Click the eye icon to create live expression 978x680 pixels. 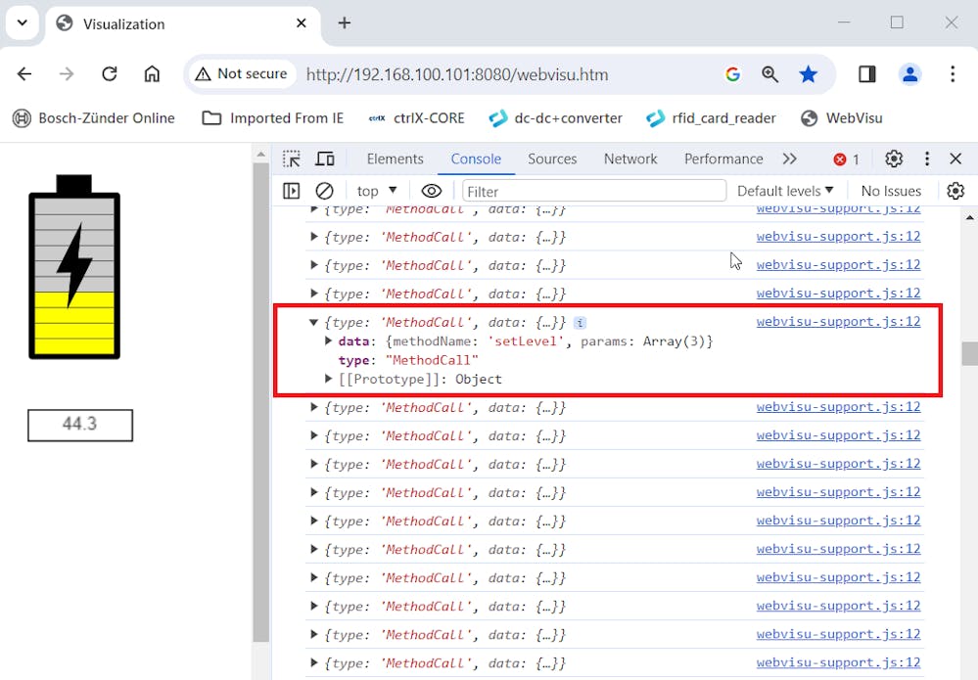[431, 191]
